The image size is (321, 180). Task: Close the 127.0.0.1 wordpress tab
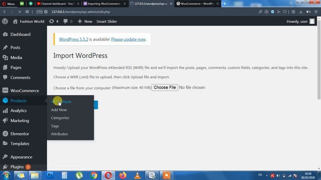[171, 3]
